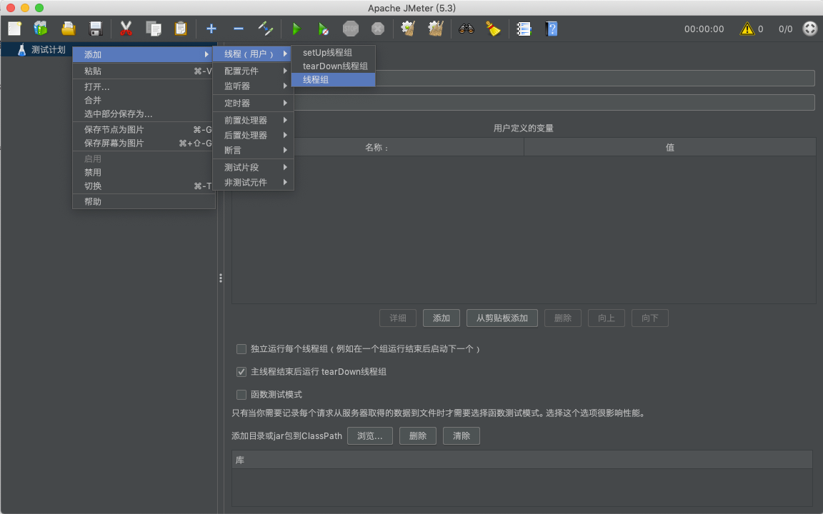Choose tearDown线程组 menu item
The image size is (823, 514).
tap(334, 66)
